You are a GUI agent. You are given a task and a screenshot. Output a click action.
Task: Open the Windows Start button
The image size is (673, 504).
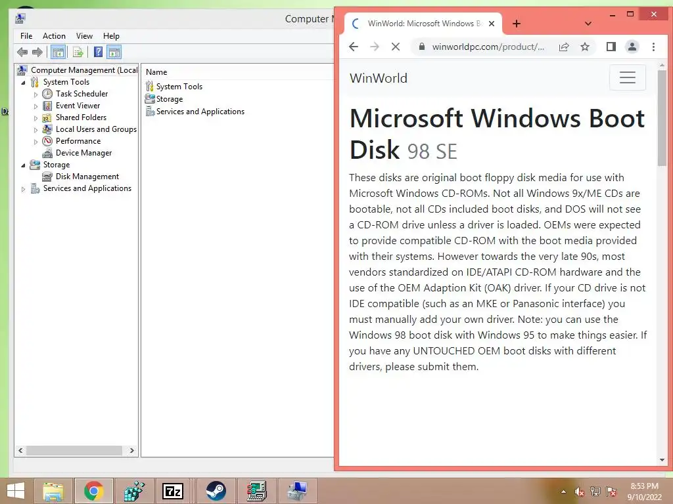[x=16, y=491]
